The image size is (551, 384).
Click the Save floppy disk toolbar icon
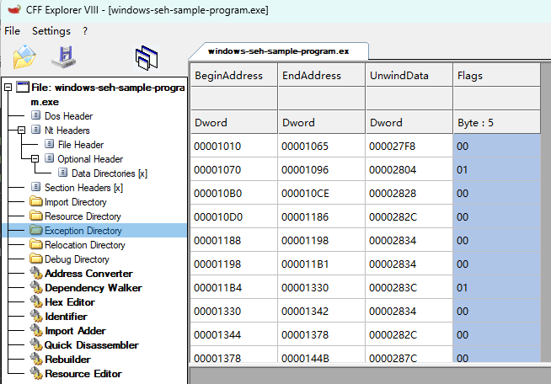pos(64,57)
